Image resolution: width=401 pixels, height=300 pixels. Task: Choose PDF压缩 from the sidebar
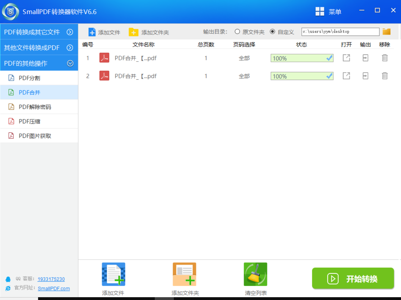[29, 121]
